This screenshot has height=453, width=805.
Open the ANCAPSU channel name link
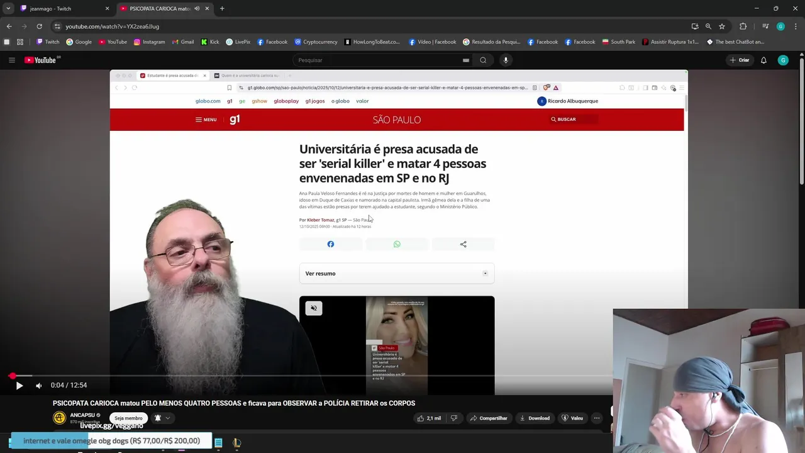pyautogui.click(x=82, y=415)
